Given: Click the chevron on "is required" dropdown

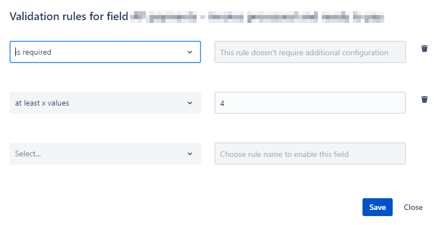Looking at the screenshot, I should 190,52.
